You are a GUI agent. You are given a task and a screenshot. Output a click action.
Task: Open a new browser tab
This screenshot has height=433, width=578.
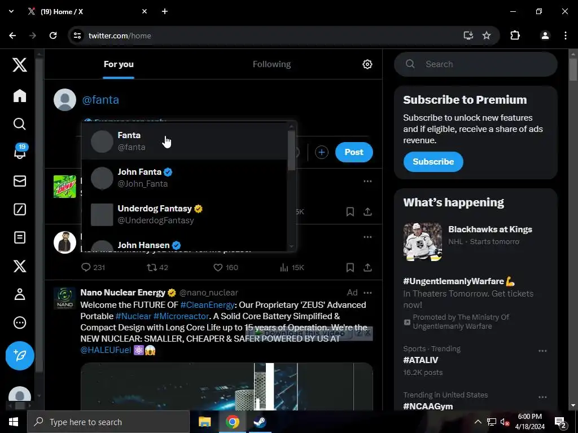(165, 11)
